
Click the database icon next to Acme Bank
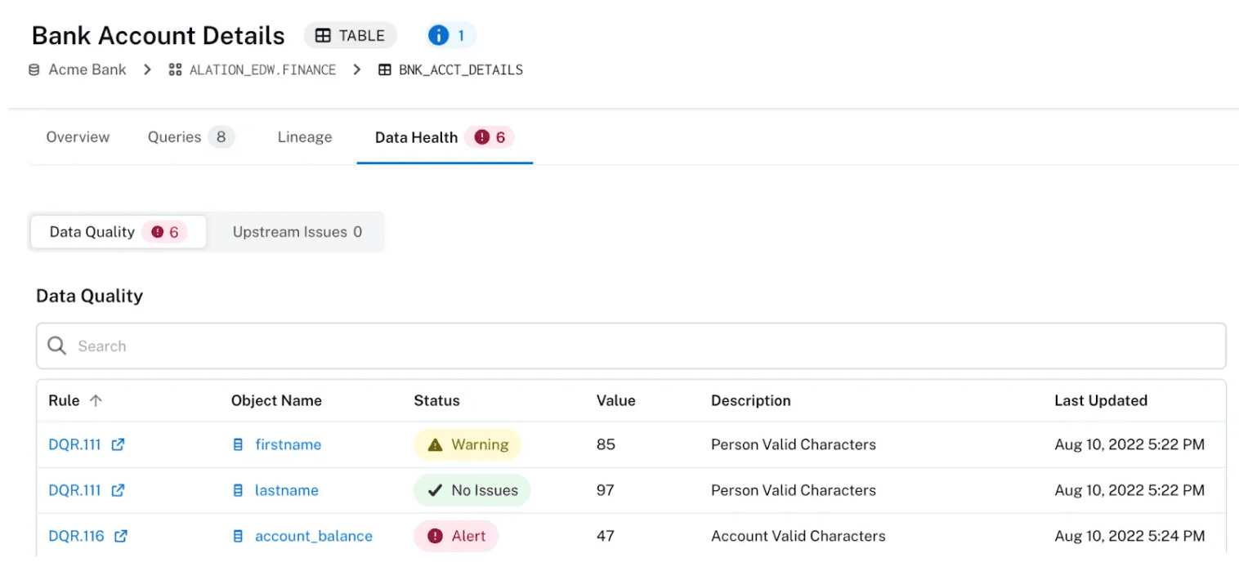click(33, 69)
